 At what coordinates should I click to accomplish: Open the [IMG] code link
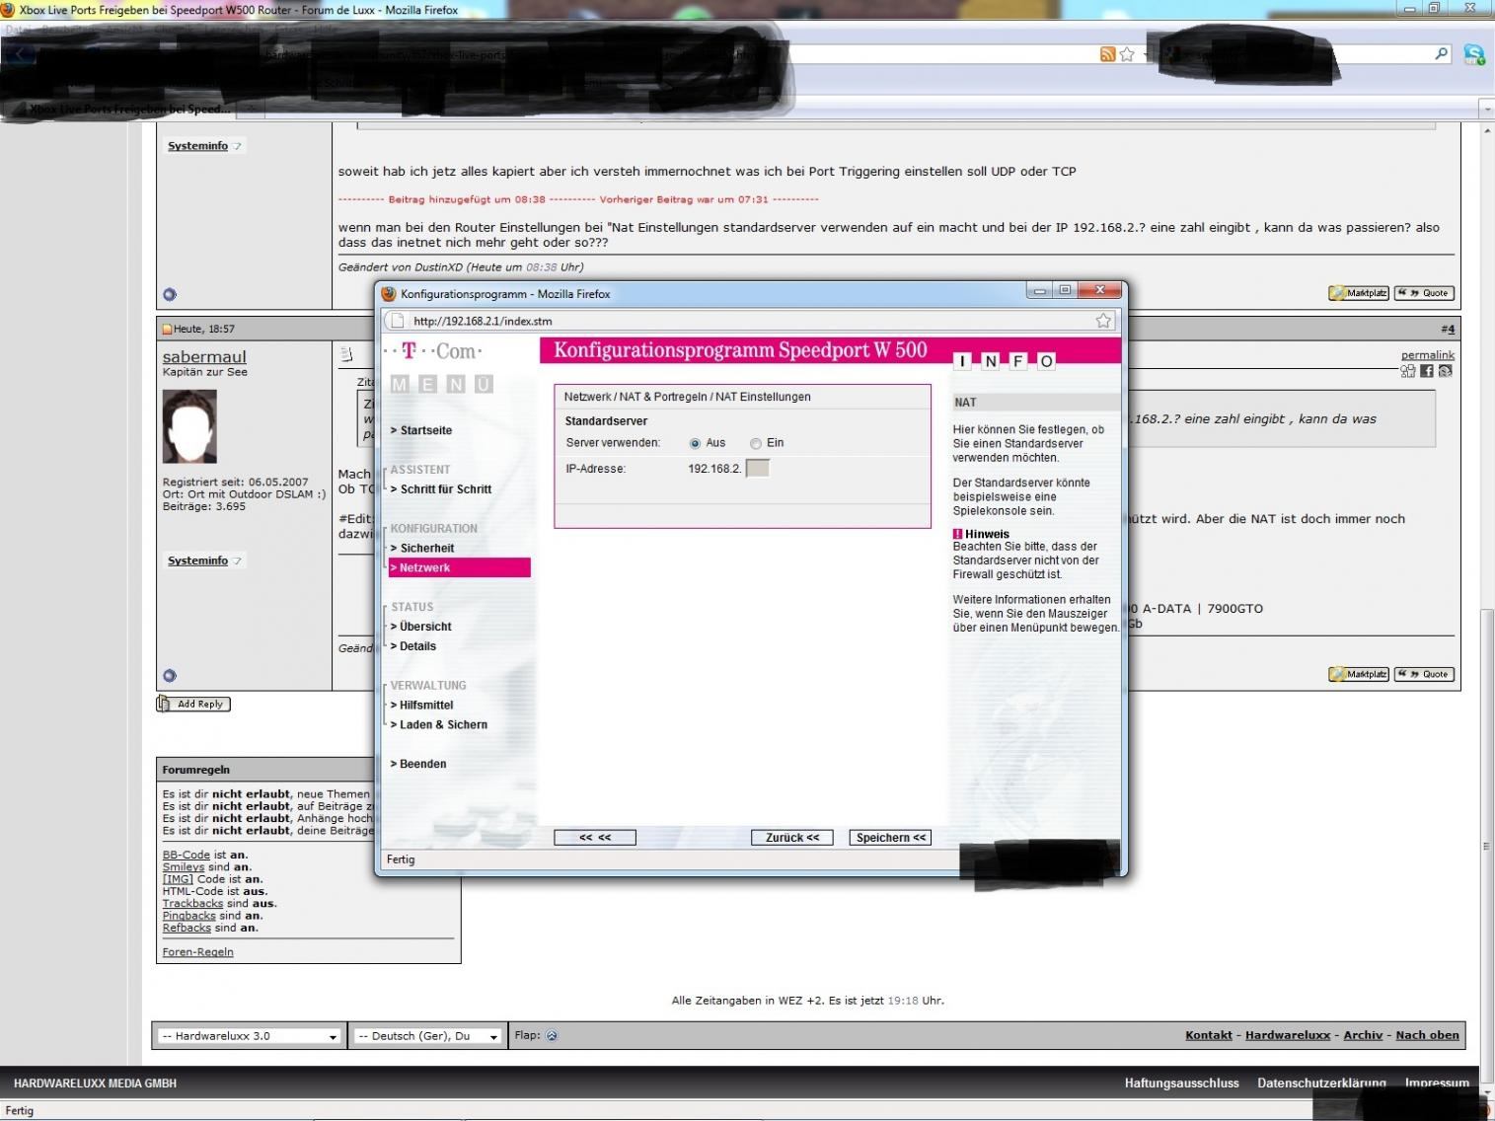pyautogui.click(x=178, y=879)
